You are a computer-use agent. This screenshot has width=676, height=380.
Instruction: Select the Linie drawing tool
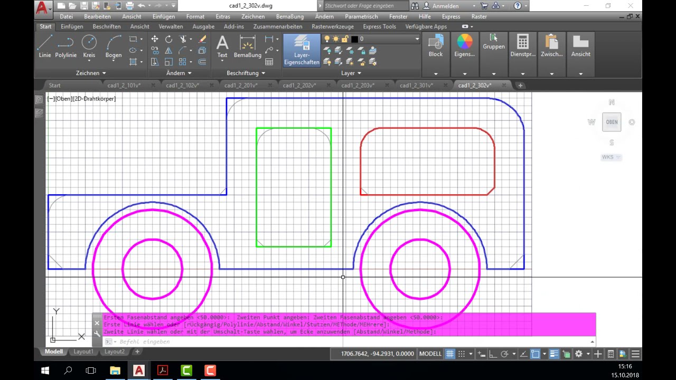[x=45, y=46]
